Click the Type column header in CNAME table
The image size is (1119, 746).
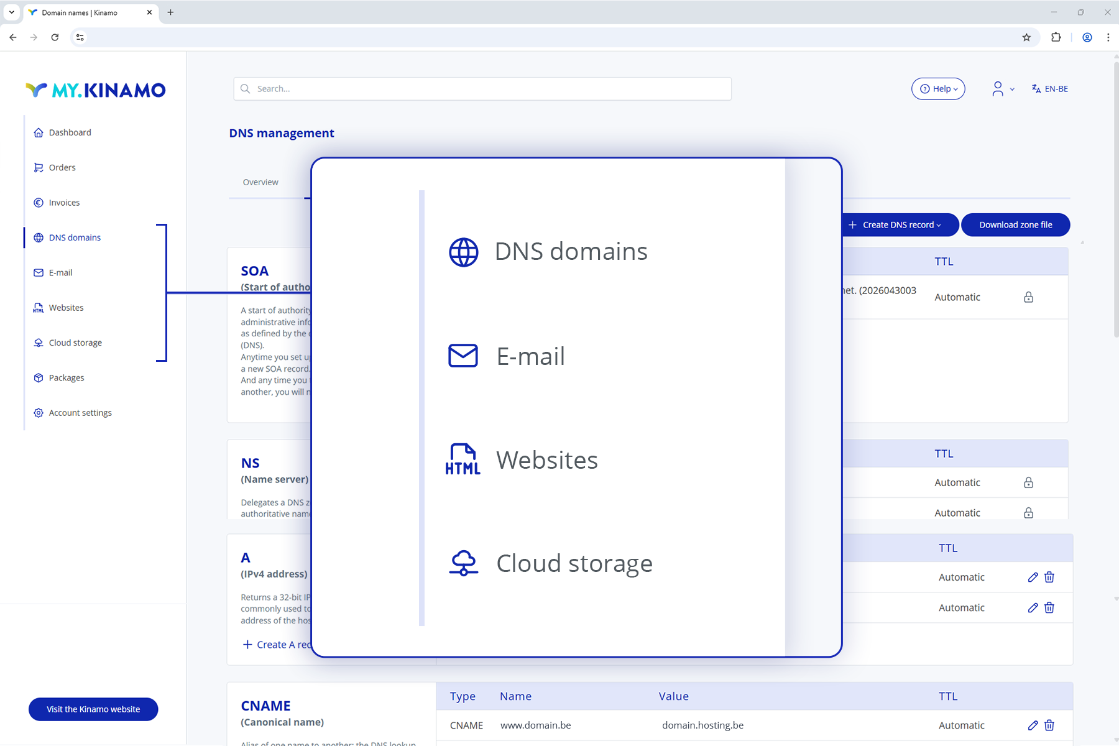463,696
